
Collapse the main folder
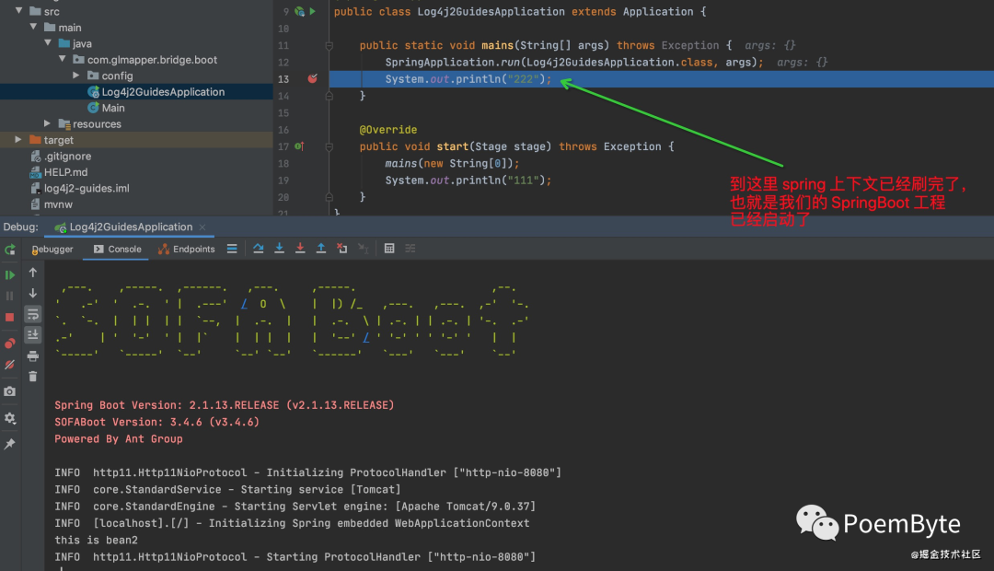pos(33,28)
